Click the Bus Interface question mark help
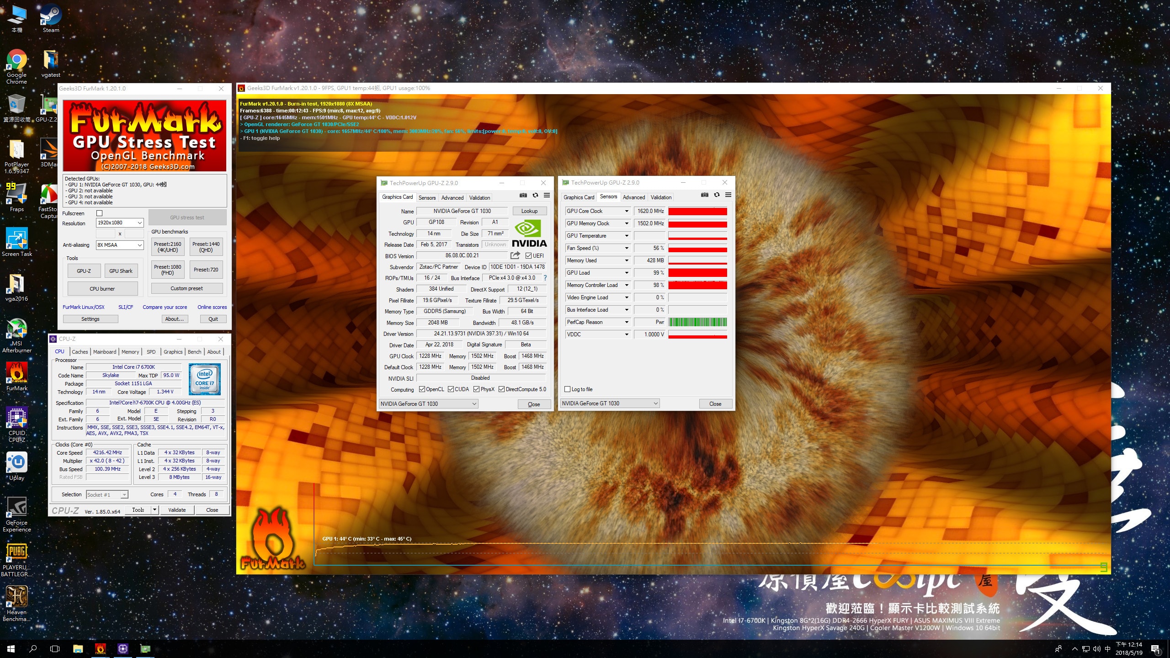1170x658 pixels. (x=545, y=278)
